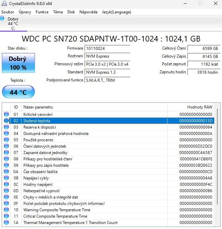Click the 44 °C temperature button

point(18,92)
